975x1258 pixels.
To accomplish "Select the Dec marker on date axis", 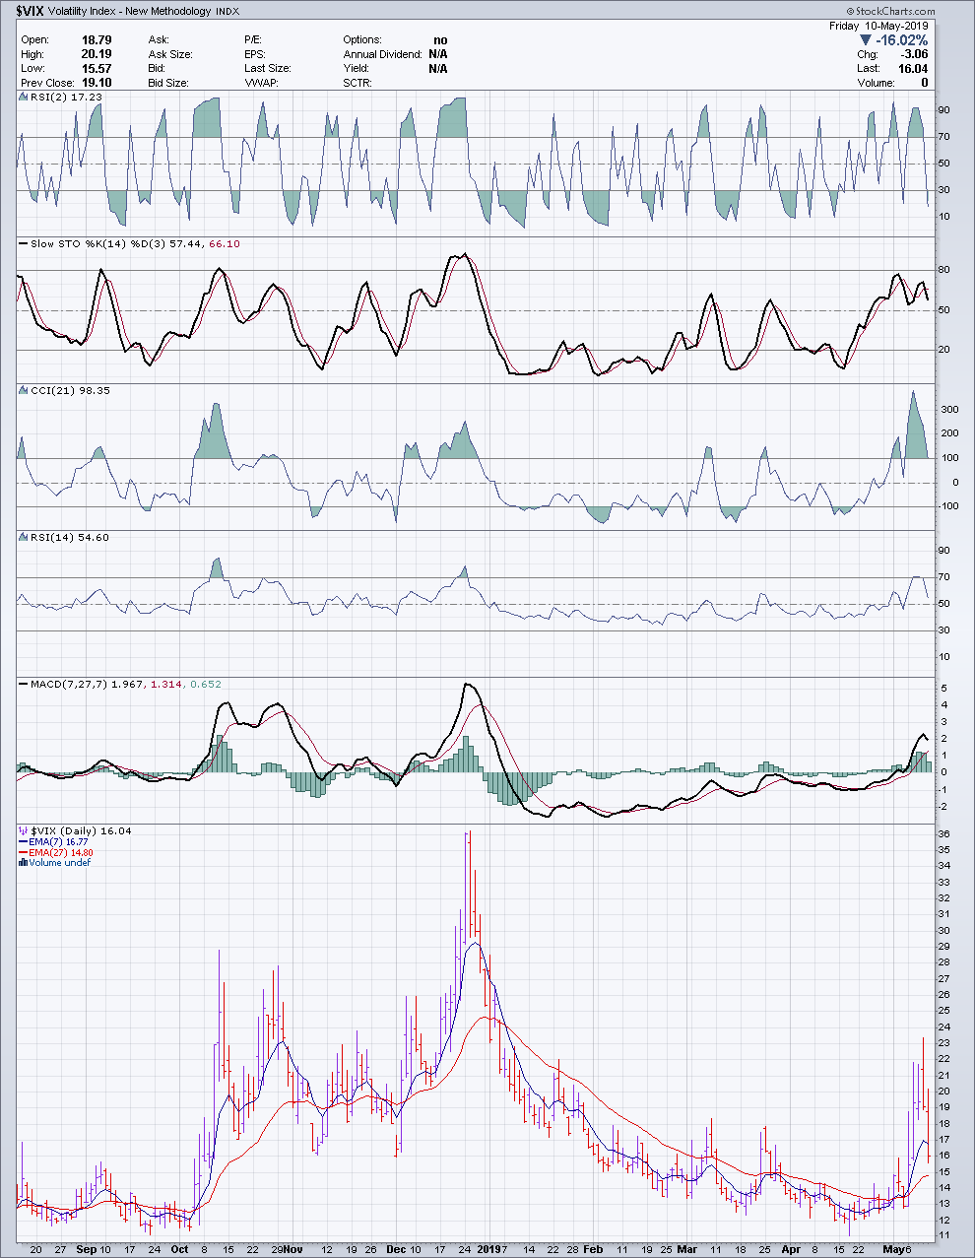I will [395, 1249].
